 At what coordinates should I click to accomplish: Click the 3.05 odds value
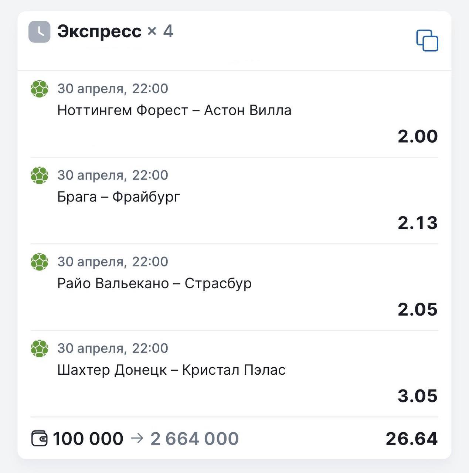417,396
